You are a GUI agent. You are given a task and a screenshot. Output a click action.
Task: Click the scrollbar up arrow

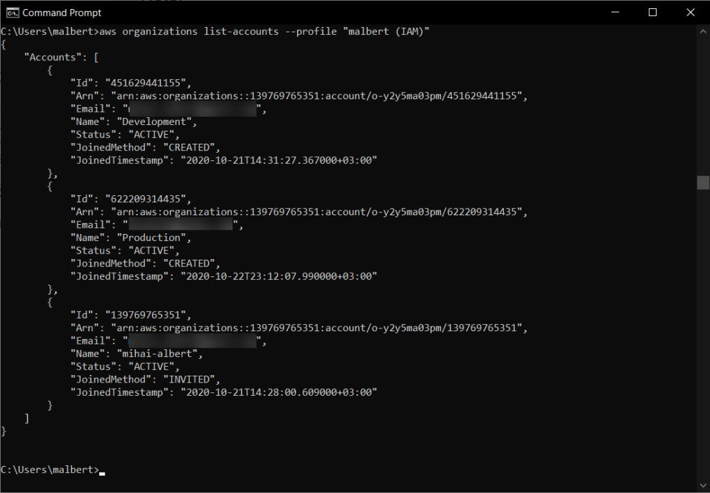702,31
